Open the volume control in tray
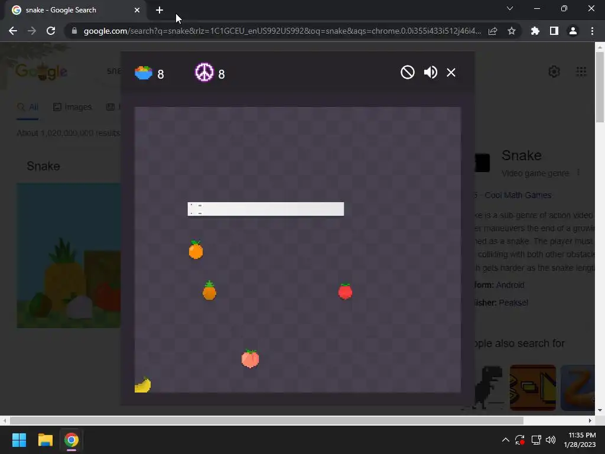This screenshot has width=605, height=454. pos(551,440)
